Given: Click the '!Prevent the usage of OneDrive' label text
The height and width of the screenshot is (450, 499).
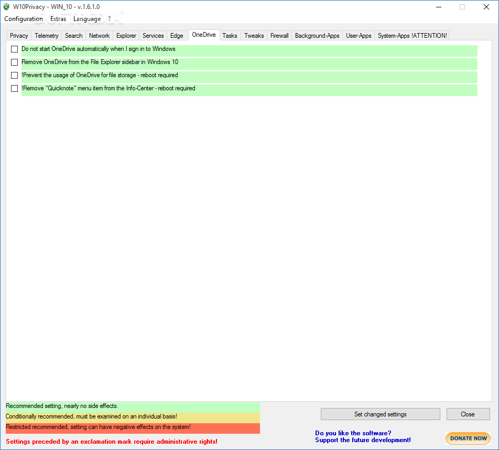Looking at the screenshot, I should pyautogui.click(x=100, y=75).
